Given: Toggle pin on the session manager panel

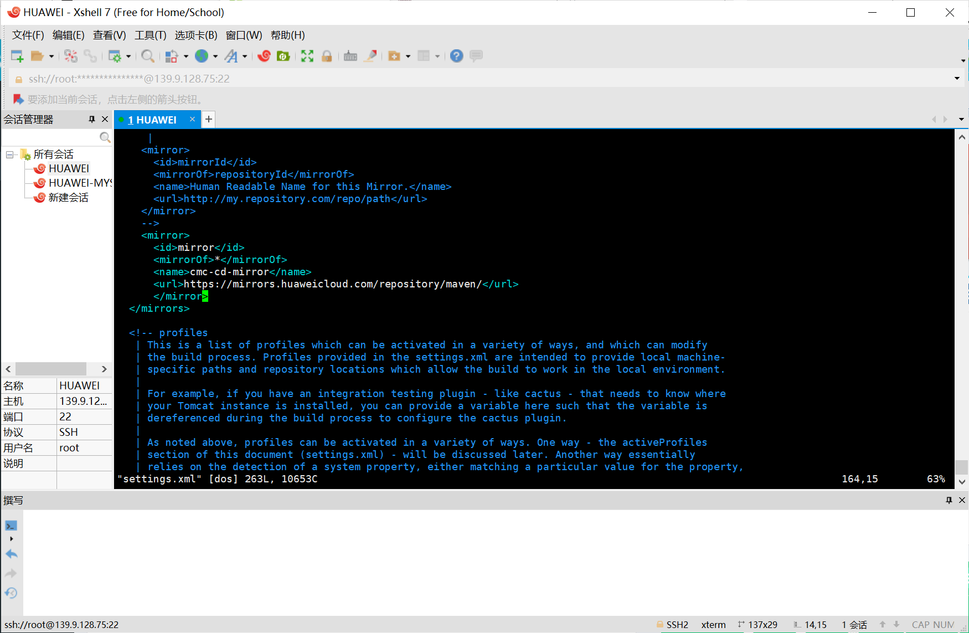Looking at the screenshot, I should (x=92, y=119).
